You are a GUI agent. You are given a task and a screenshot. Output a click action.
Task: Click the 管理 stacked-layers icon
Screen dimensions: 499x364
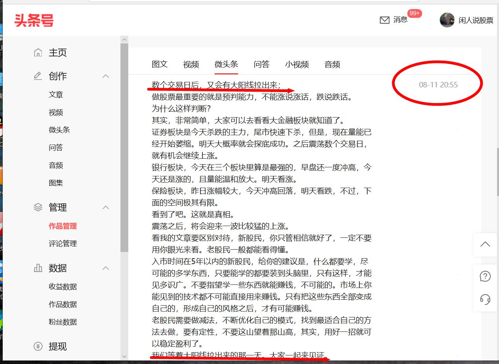tap(38, 207)
